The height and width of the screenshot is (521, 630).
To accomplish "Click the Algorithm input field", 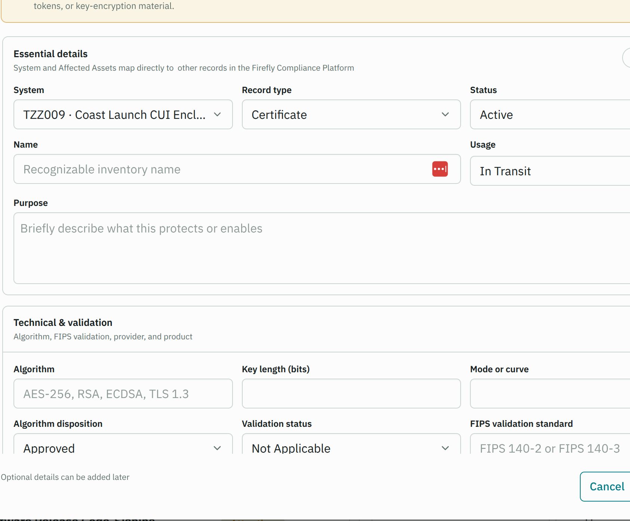I will [x=123, y=394].
